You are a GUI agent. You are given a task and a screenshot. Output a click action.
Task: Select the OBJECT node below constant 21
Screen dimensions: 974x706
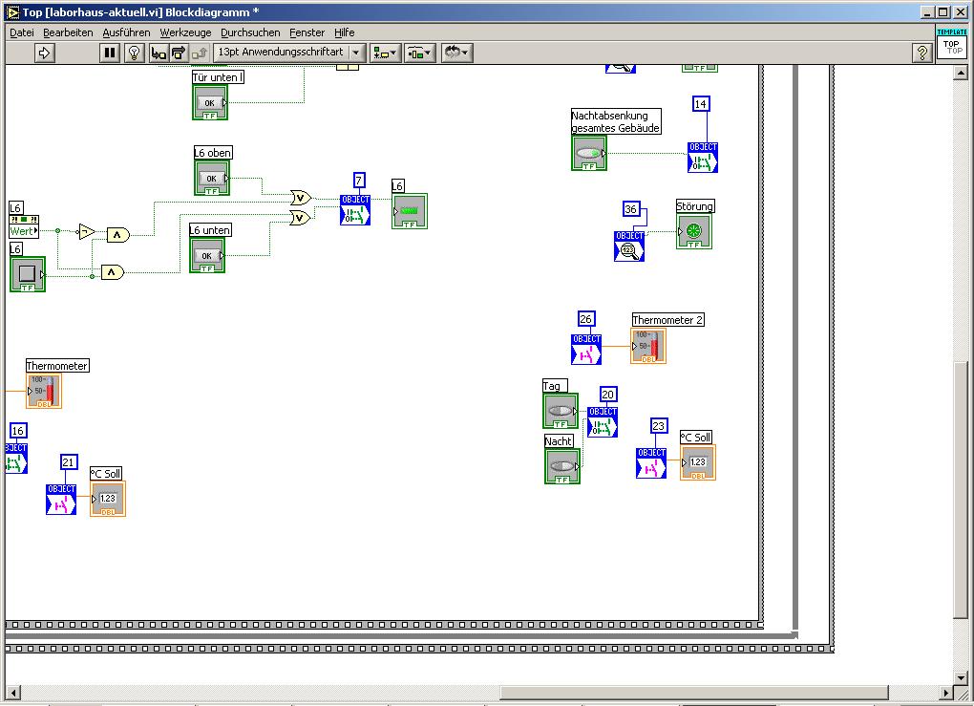click(61, 499)
